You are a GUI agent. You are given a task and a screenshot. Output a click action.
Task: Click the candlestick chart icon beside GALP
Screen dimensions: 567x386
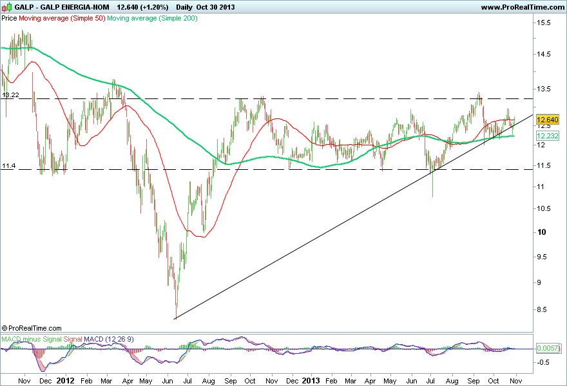[x=7, y=7]
